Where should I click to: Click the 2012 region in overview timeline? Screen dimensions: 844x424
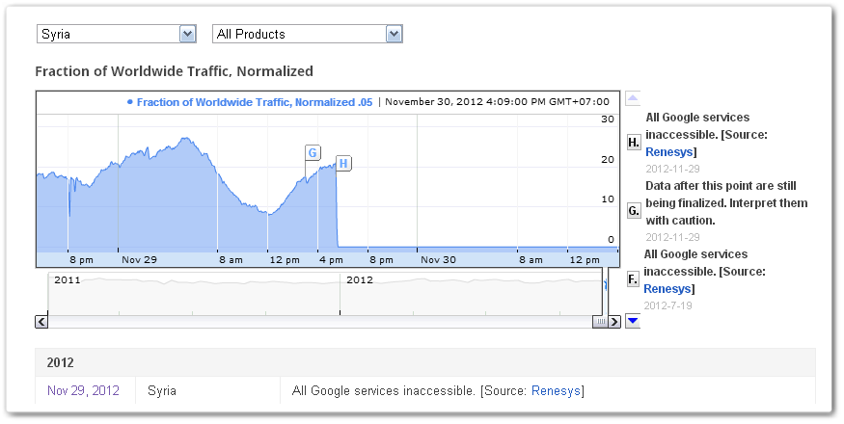click(x=471, y=293)
